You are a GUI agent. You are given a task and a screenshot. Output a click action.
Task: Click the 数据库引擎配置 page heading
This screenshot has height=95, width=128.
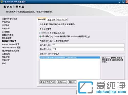coord(14,7)
